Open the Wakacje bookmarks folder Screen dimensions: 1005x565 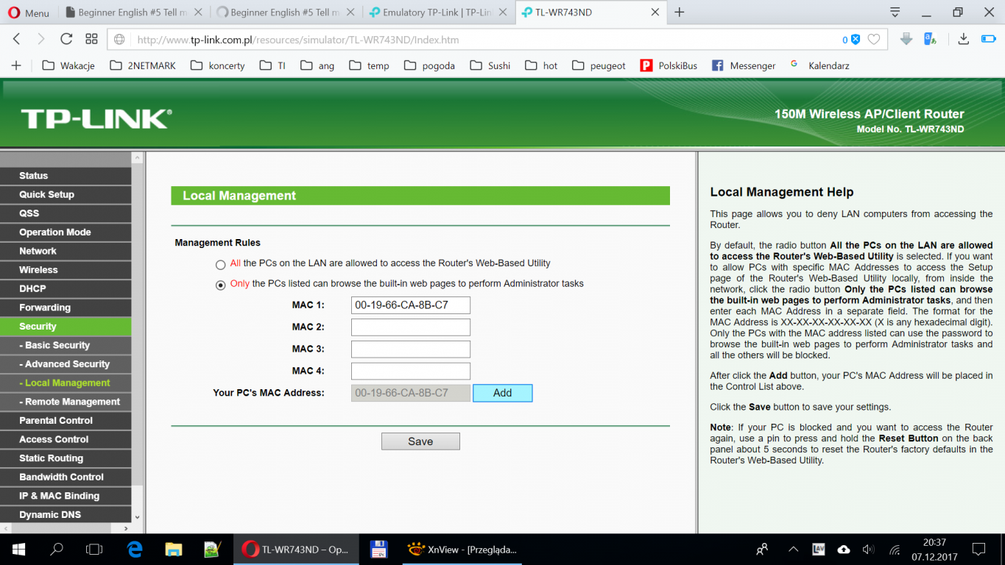click(68, 65)
